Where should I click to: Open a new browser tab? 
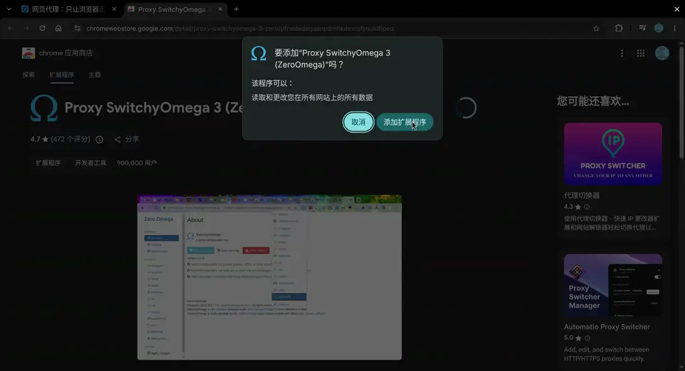pos(237,9)
